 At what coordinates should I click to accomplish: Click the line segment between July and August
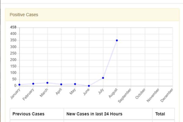(x=110, y=59)
